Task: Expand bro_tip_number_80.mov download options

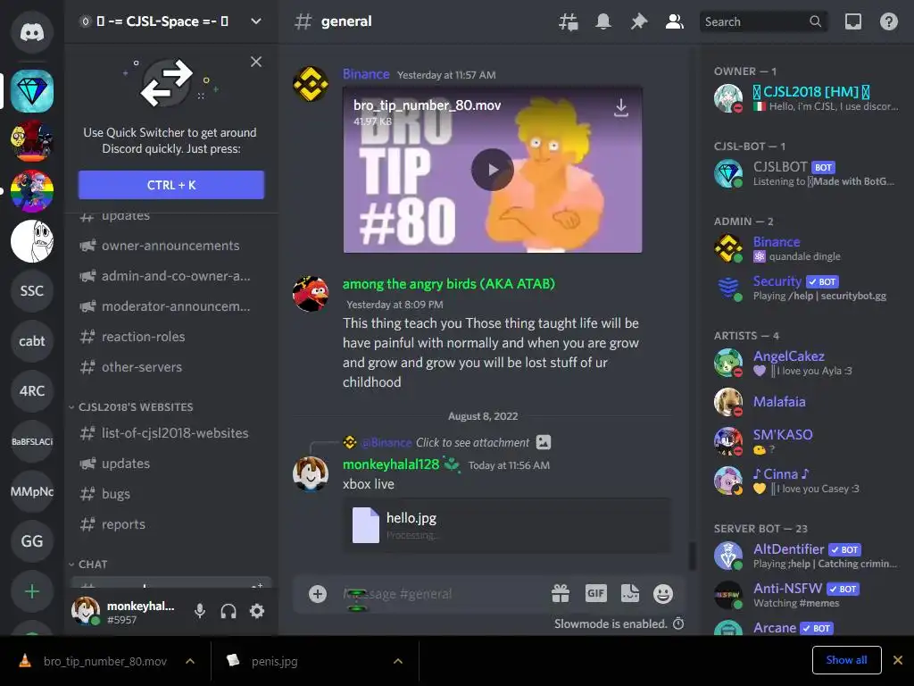Action: [190, 661]
